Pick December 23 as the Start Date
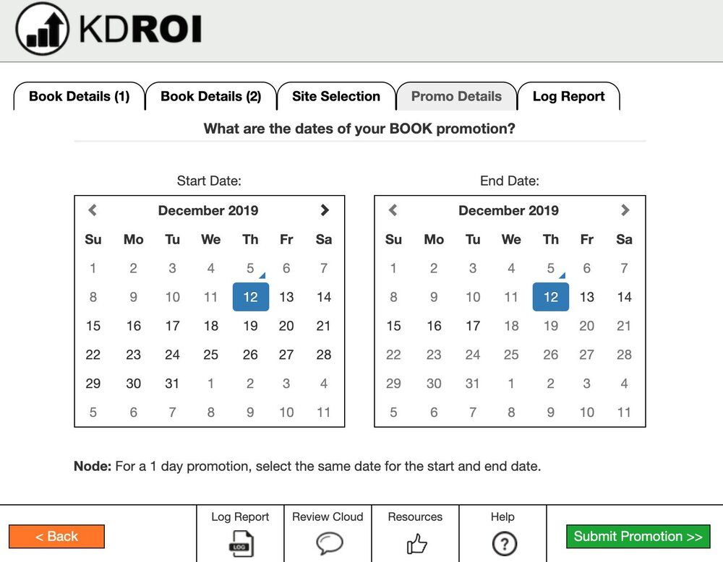 (133, 355)
